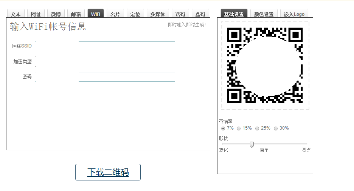354x191 pixels.
Task: Click the generated QR code preview
Action: coord(265,65)
